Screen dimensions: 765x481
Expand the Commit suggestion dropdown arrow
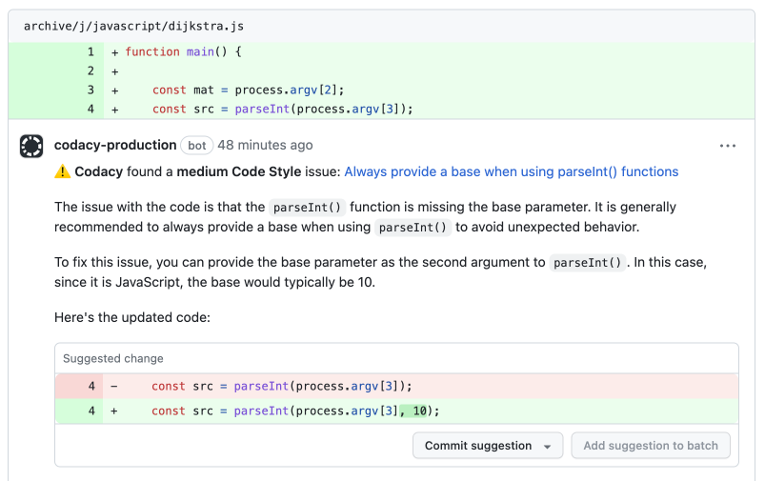548,447
